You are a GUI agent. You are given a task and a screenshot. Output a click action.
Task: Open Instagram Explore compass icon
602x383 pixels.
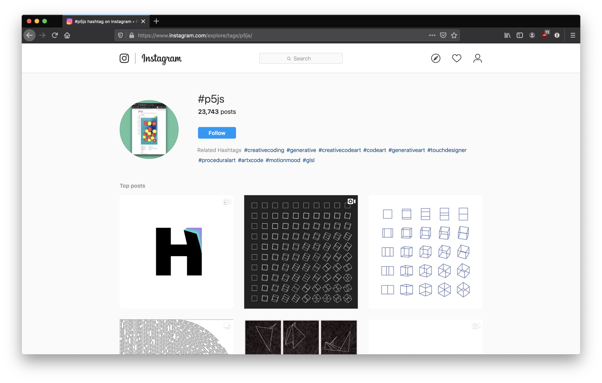(x=436, y=58)
